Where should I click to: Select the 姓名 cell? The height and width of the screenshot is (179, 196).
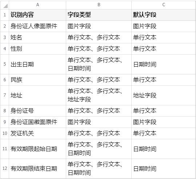tap(37, 38)
